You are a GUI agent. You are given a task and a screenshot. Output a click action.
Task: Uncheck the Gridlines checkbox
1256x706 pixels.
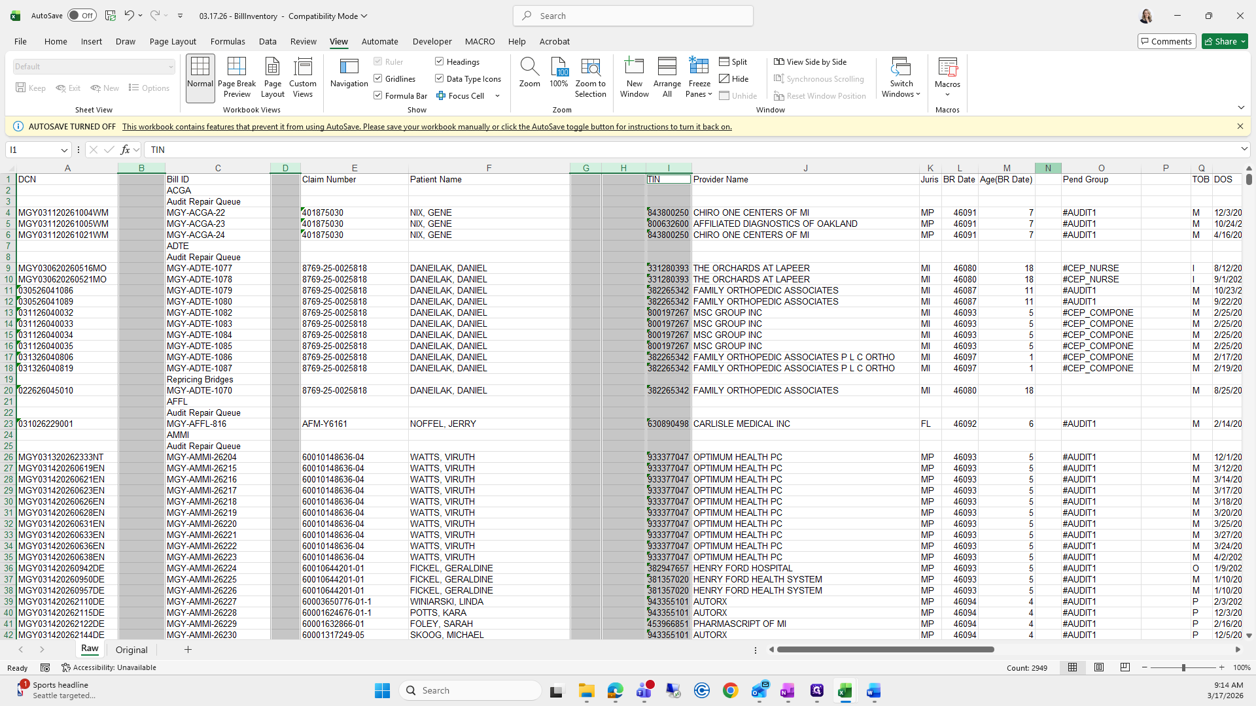[378, 78]
